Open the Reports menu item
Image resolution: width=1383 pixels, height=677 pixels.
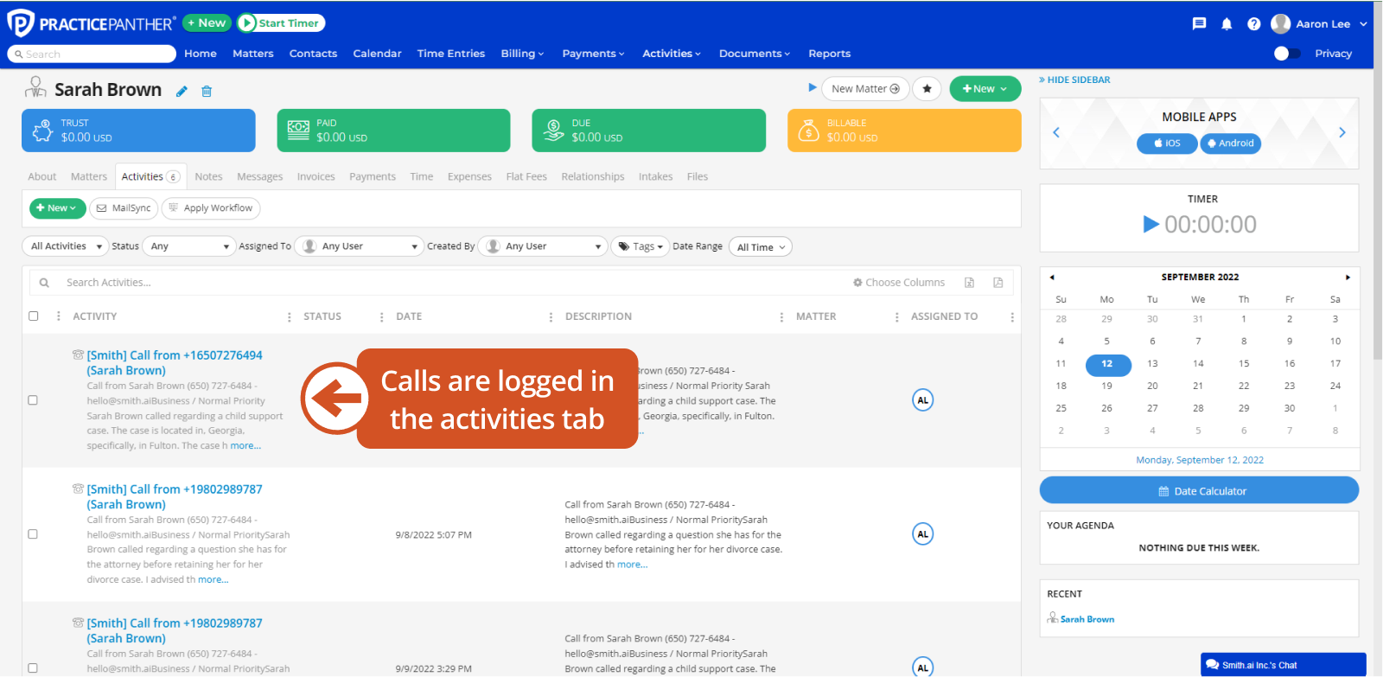829,54
